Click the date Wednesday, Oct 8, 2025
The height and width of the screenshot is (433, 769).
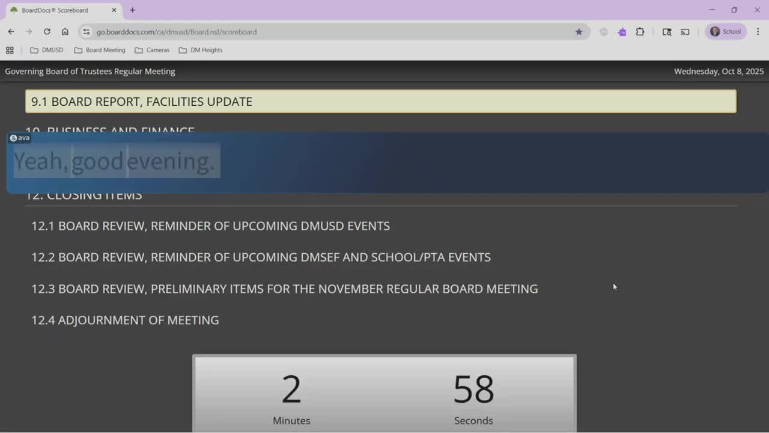[x=719, y=71]
